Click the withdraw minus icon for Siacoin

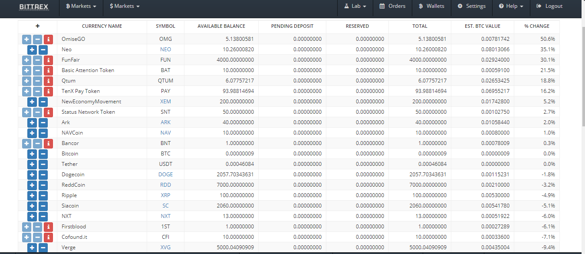point(43,206)
